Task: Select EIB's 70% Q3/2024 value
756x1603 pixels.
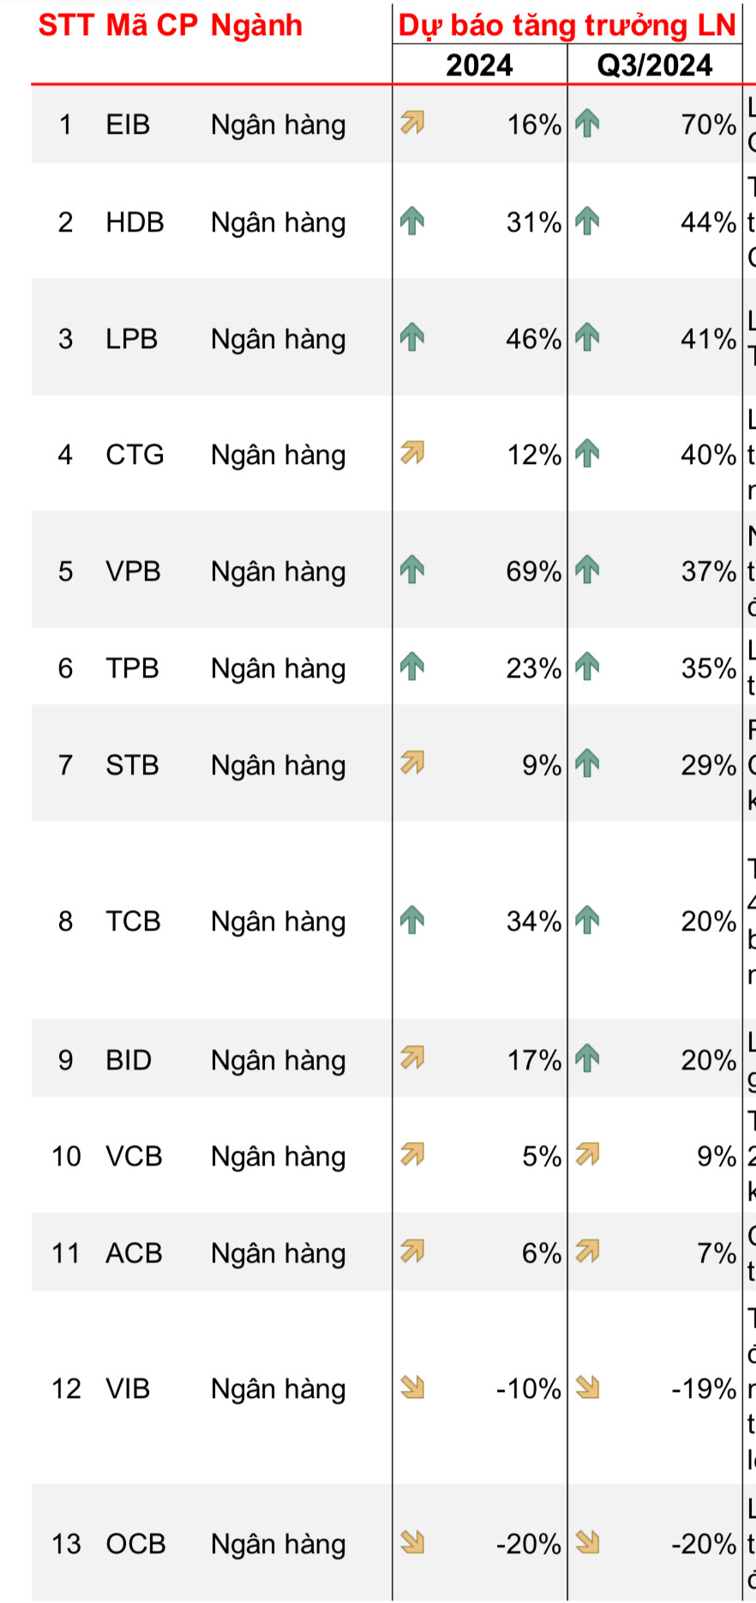Action: (708, 125)
